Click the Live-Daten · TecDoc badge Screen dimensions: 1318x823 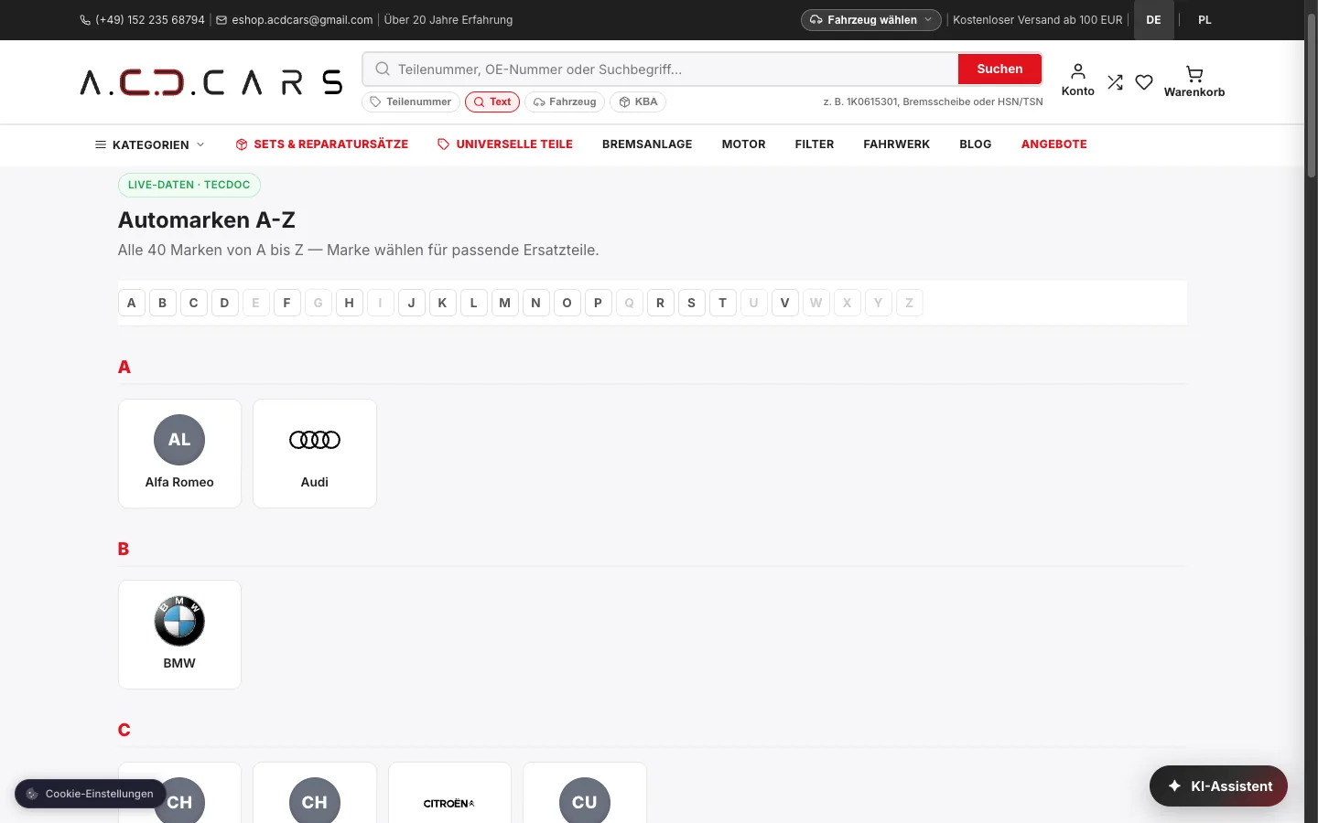coord(189,185)
